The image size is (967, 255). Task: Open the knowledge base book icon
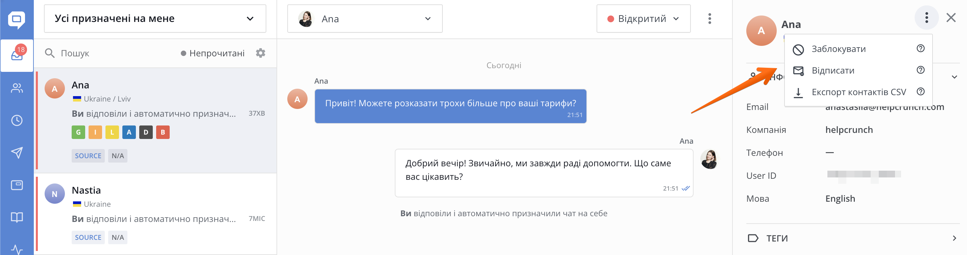[x=17, y=217]
